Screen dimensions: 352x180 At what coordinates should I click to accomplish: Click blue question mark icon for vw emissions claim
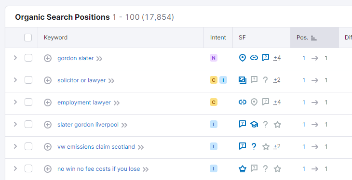pyautogui.click(x=254, y=147)
